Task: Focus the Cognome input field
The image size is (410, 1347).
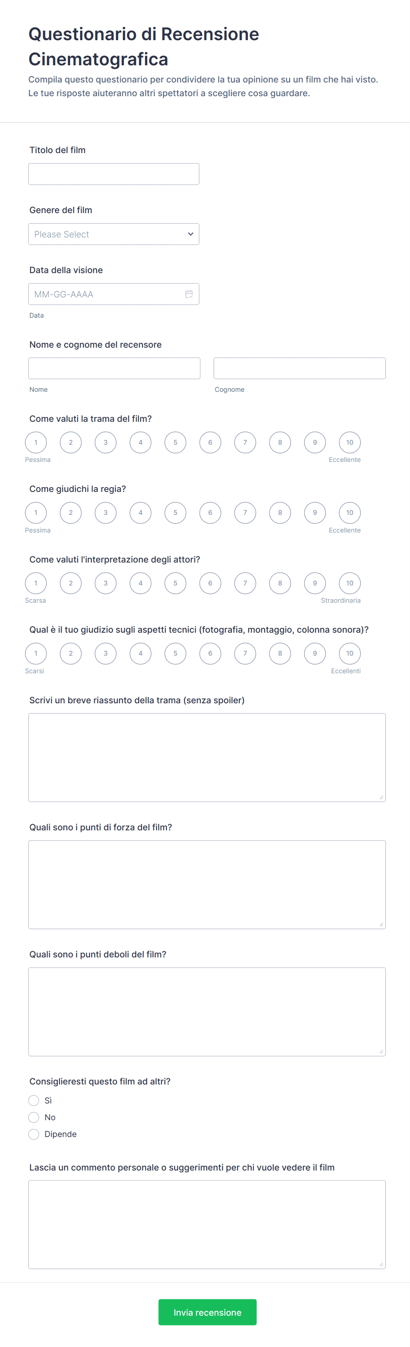Action: coord(299,368)
